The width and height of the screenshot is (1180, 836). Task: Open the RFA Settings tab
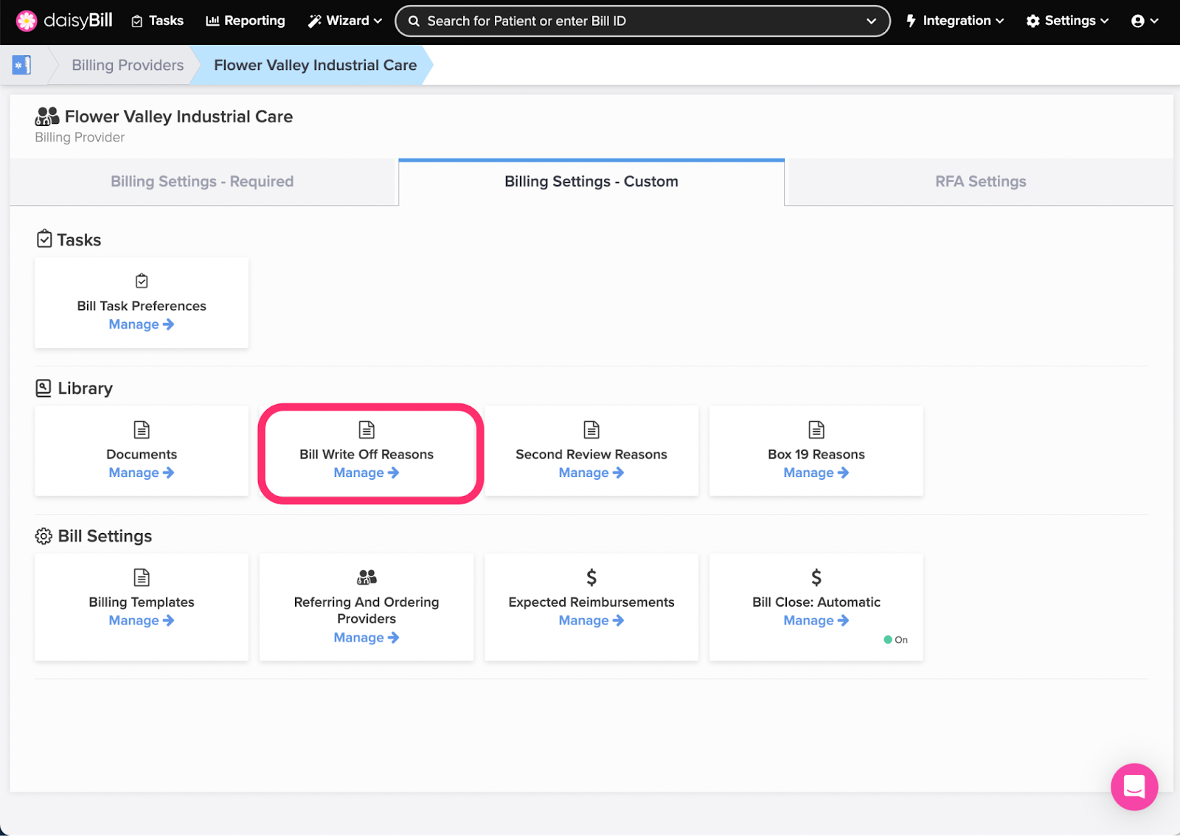(x=980, y=181)
